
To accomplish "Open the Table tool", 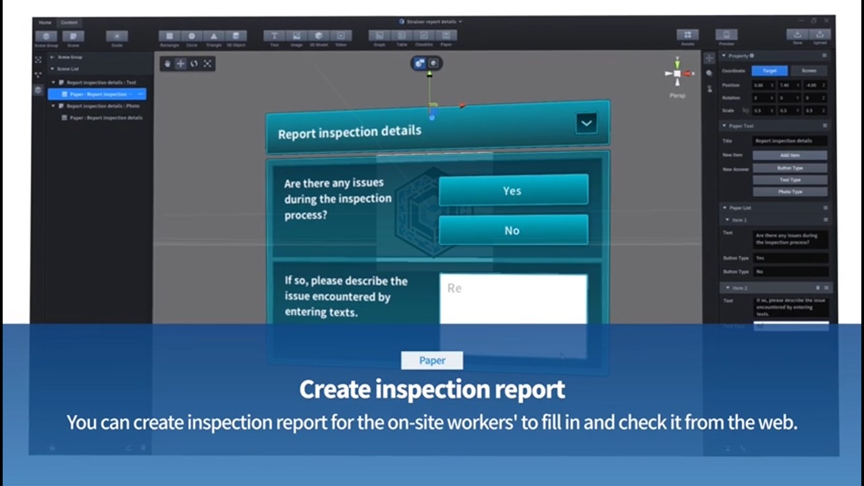I will coord(401,36).
